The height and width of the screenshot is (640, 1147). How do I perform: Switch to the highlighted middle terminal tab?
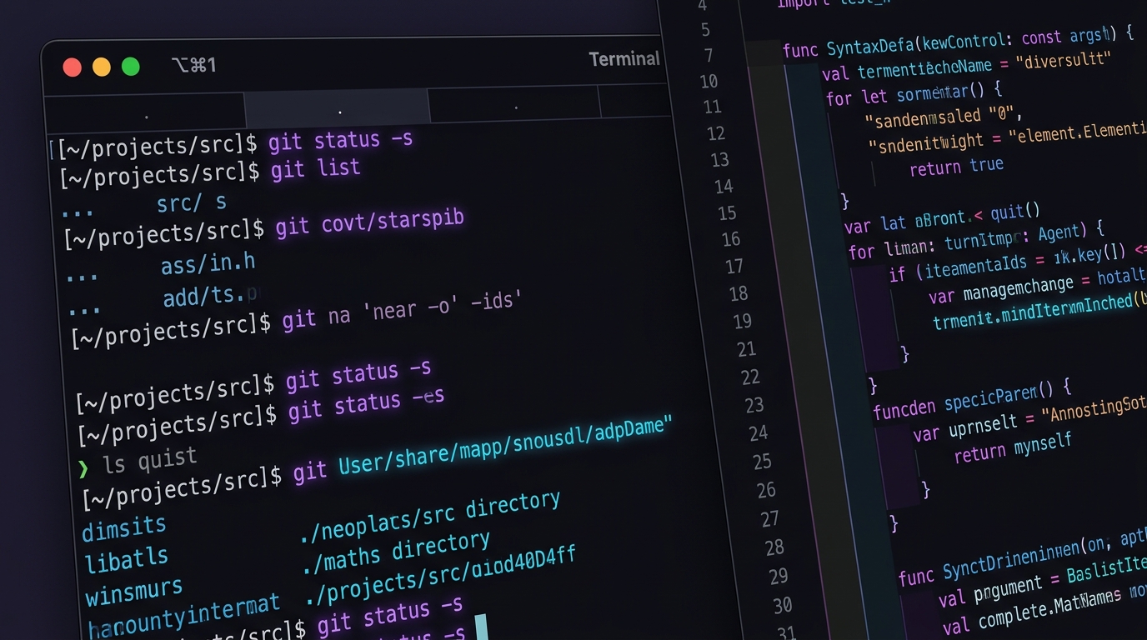pos(339,108)
